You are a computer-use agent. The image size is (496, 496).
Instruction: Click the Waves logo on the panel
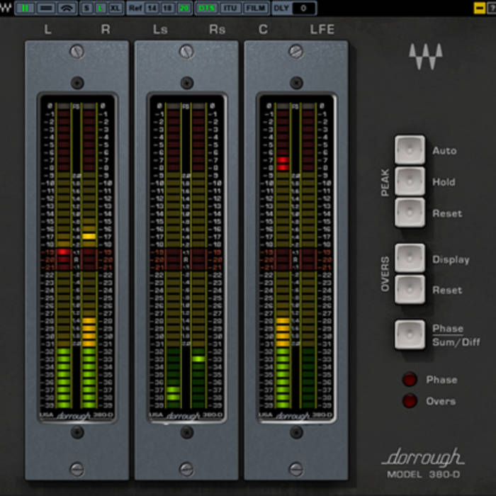[x=425, y=57]
